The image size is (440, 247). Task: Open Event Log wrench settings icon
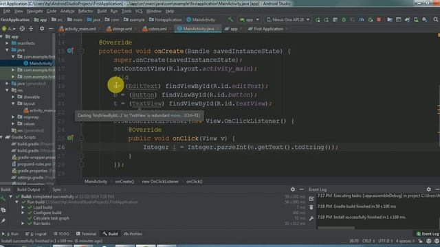[x=311, y=218]
